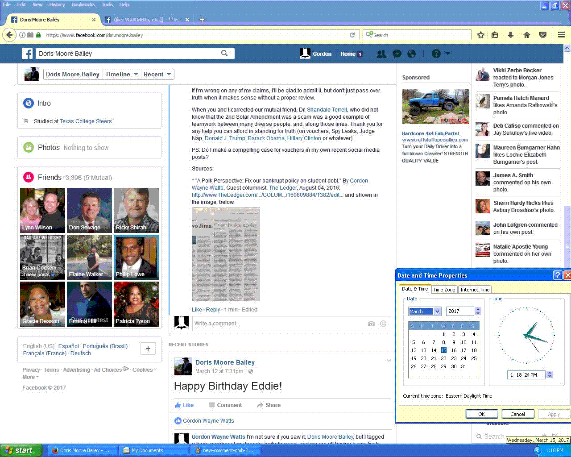Open the Notifications globe icon
The width and height of the screenshot is (571, 457).
pos(412,54)
